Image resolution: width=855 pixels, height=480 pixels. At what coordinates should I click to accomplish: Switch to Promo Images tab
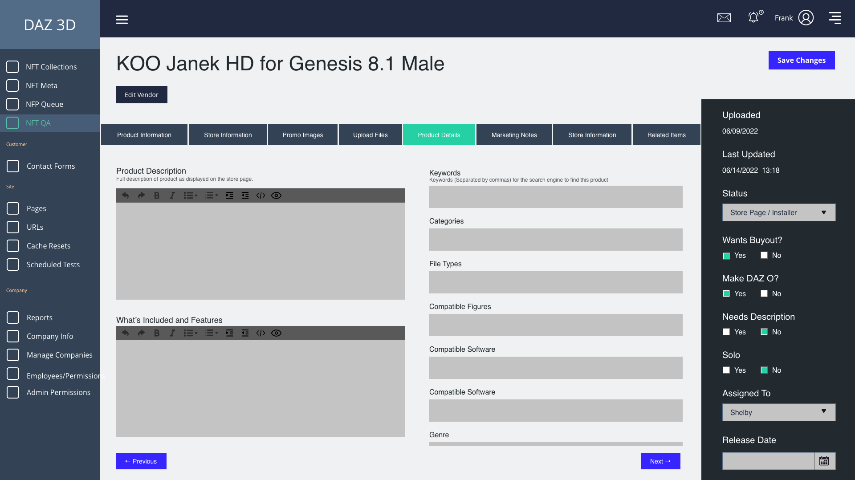click(303, 135)
